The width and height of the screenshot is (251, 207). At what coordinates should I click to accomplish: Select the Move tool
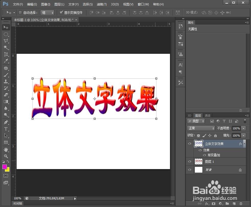coord(6,27)
